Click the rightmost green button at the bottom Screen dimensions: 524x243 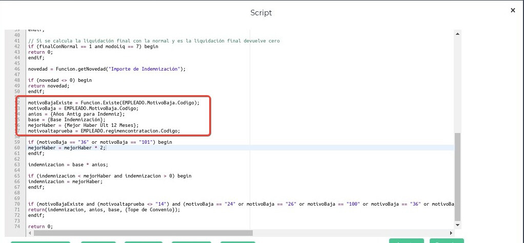446,240
